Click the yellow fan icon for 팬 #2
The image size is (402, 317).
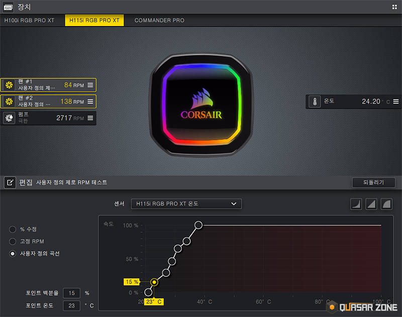pos(9,102)
